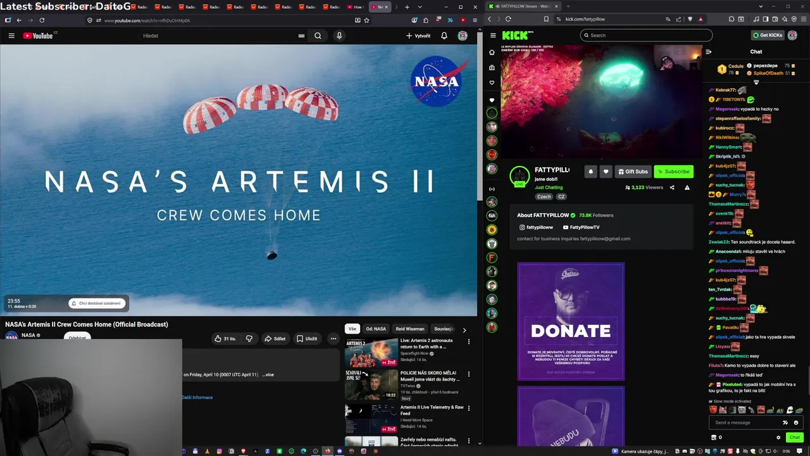Click the taskbar clock showing 0:06
This screenshot has height=456, width=810.
786,452
